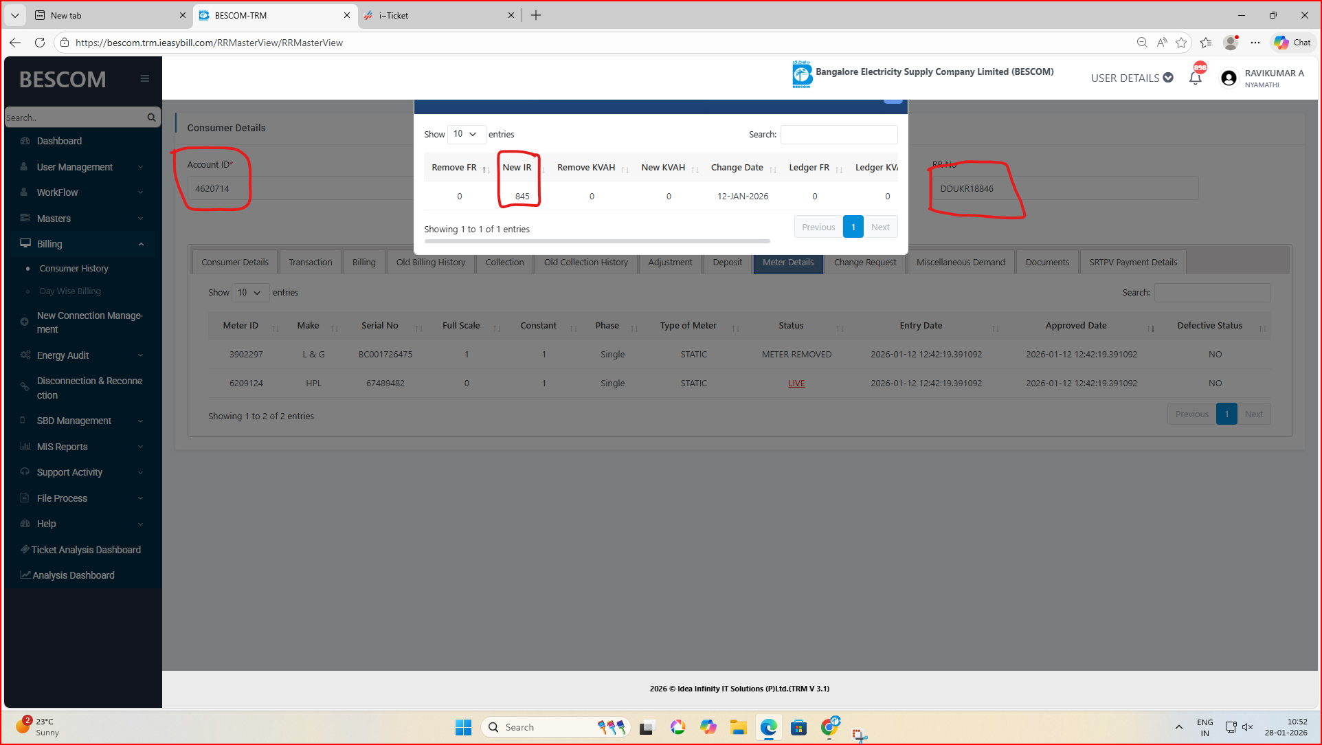Click Next in popup pagination
The height and width of the screenshot is (745, 1322).
click(880, 227)
